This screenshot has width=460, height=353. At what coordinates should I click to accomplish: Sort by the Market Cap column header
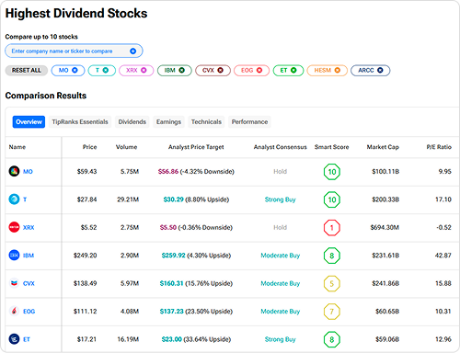[x=383, y=147]
